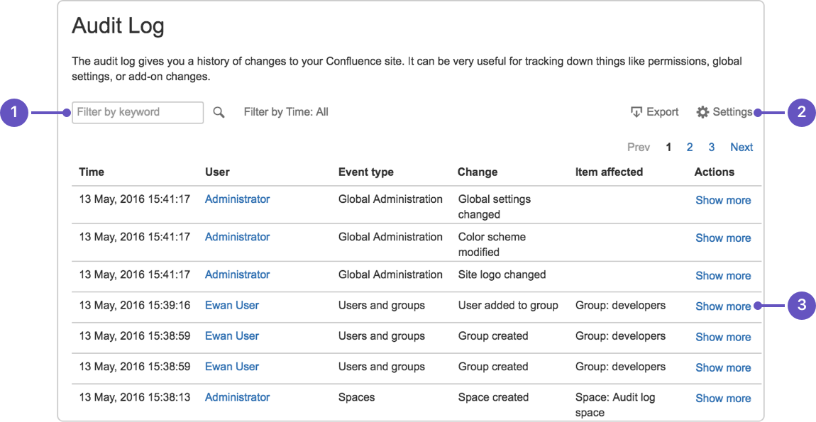Click annotation marker number 1
Image resolution: width=816 pixels, height=422 pixels.
click(x=14, y=112)
